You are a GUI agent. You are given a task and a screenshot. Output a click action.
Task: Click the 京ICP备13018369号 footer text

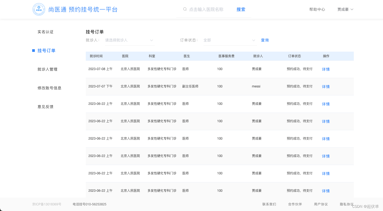(47, 204)
